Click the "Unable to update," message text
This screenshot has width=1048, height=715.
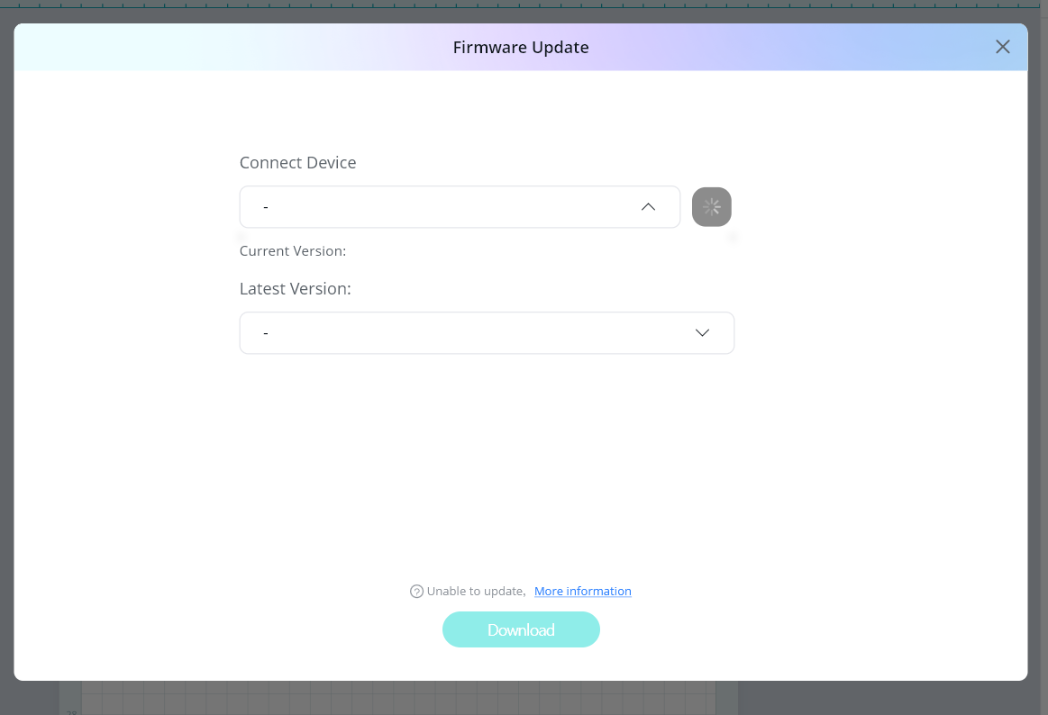(x=476, y=592)
